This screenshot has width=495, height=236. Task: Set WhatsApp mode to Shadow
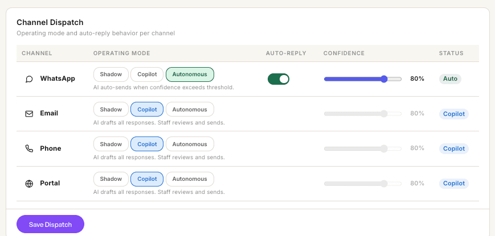[111, 74]
